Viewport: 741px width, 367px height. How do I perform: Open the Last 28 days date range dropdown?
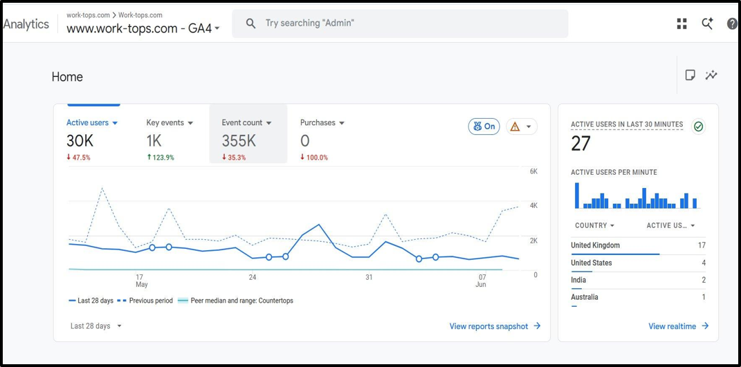tap(96, 326)
